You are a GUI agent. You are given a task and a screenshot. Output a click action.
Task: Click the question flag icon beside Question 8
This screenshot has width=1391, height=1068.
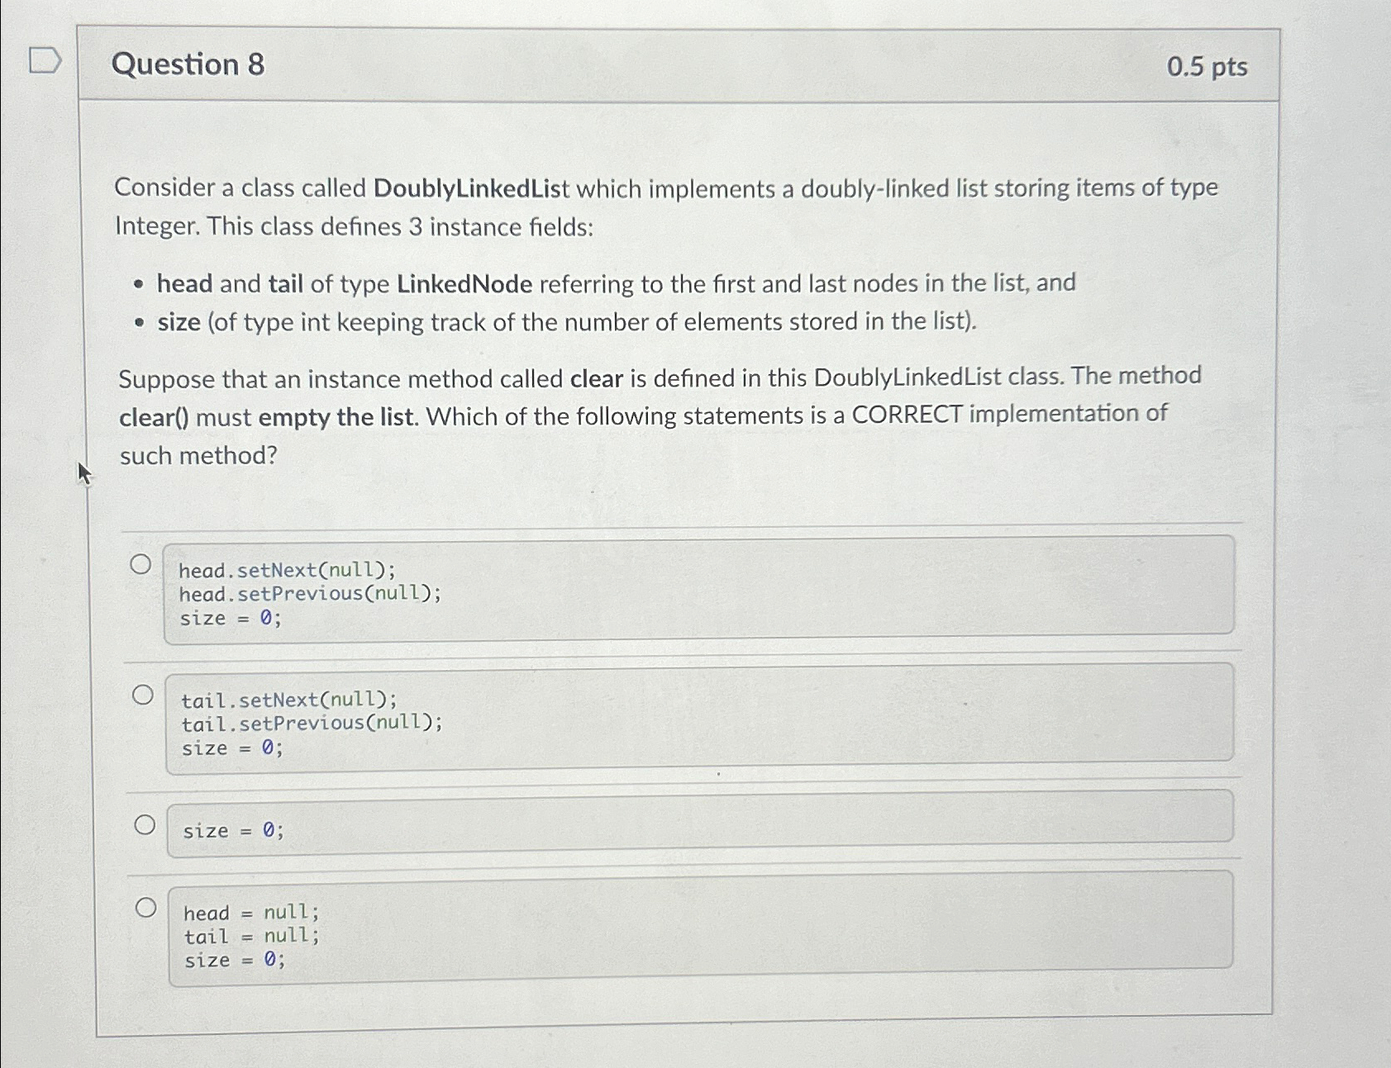point(43,59)
